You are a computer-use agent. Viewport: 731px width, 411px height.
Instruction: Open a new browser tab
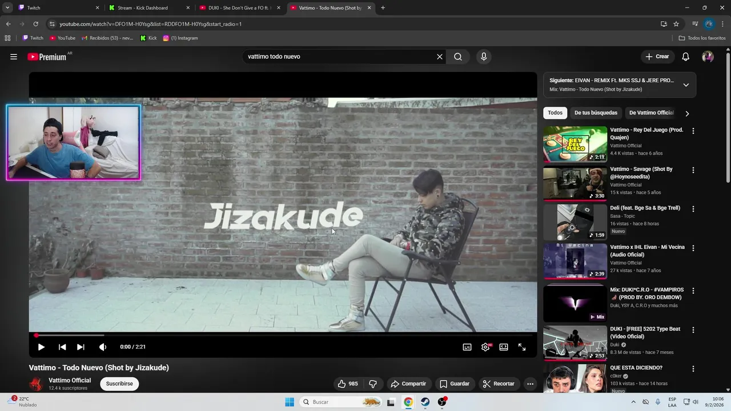pyautogui.click(x=383, y=8)
